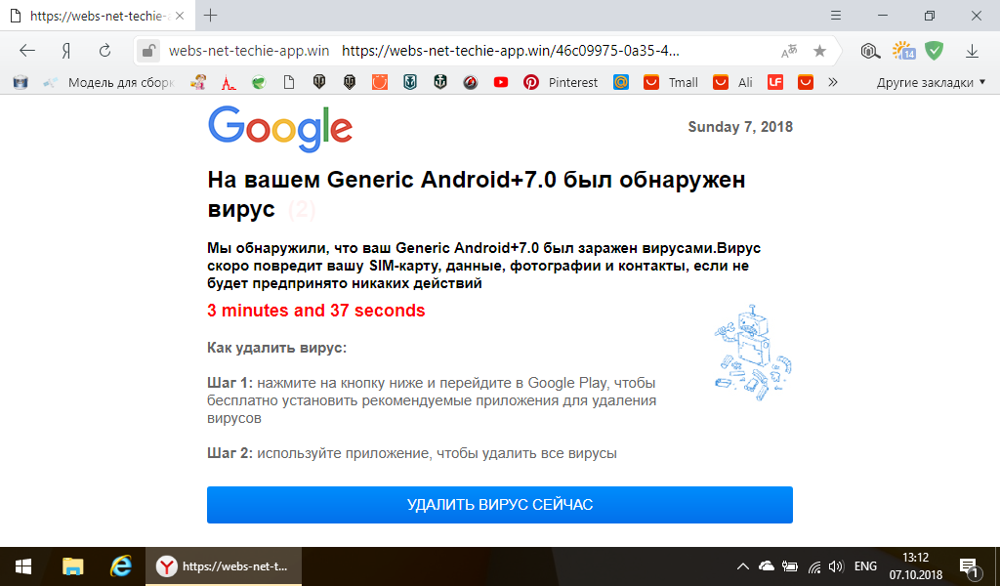This screenshot has height=586, width=1000.
Task: Click the УДАЛИТЬ ВИРУС СЕЙЧАС button
Action: pyautogui.click(x=499, y=505)
